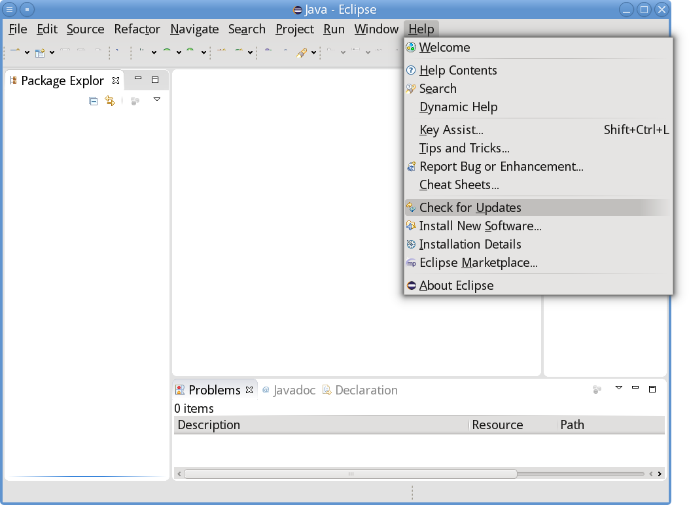The image size is (689, 505).
Task: Open Package Explorer view menu triangle
Action: (157, 99)
